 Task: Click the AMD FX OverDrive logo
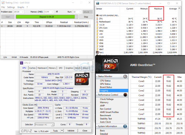tap(111, 65)
